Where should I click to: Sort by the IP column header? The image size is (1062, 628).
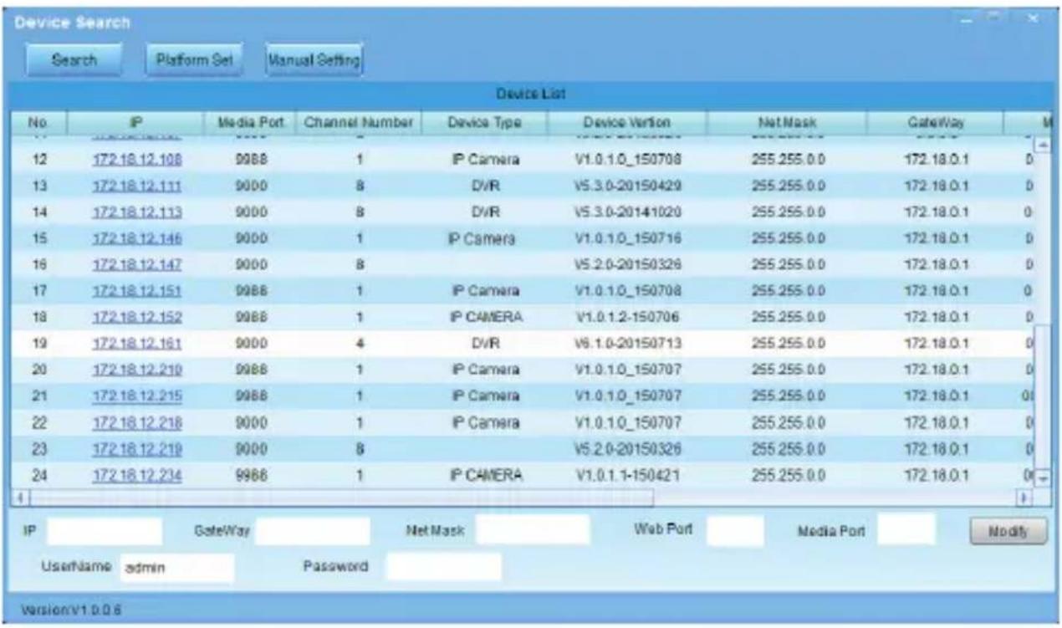pyautogui.click(x=134, y=122)
